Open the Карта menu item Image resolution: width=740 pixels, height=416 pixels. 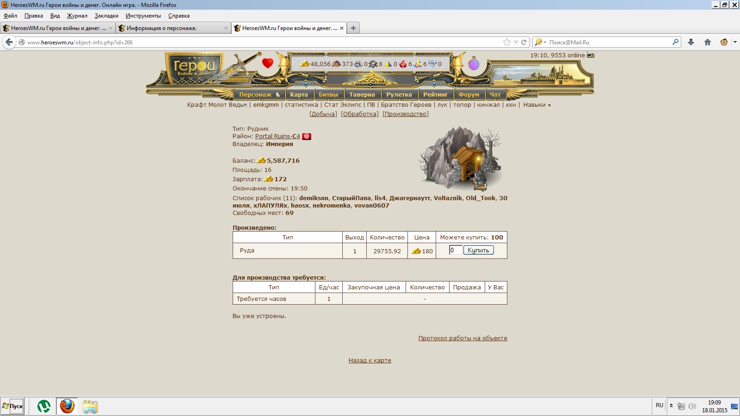point(299,95)
